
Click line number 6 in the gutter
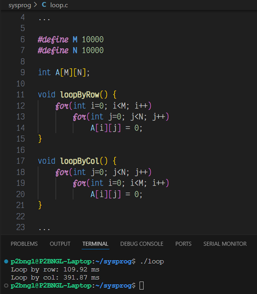pos(22,39)
